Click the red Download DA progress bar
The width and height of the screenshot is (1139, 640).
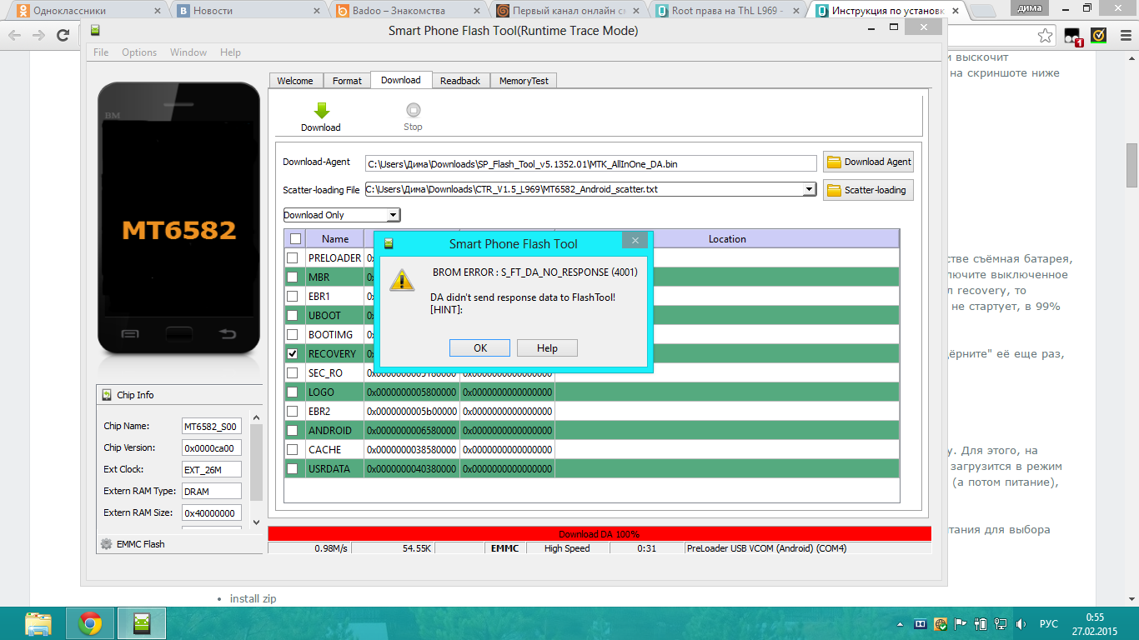click(x=599, y=533)
